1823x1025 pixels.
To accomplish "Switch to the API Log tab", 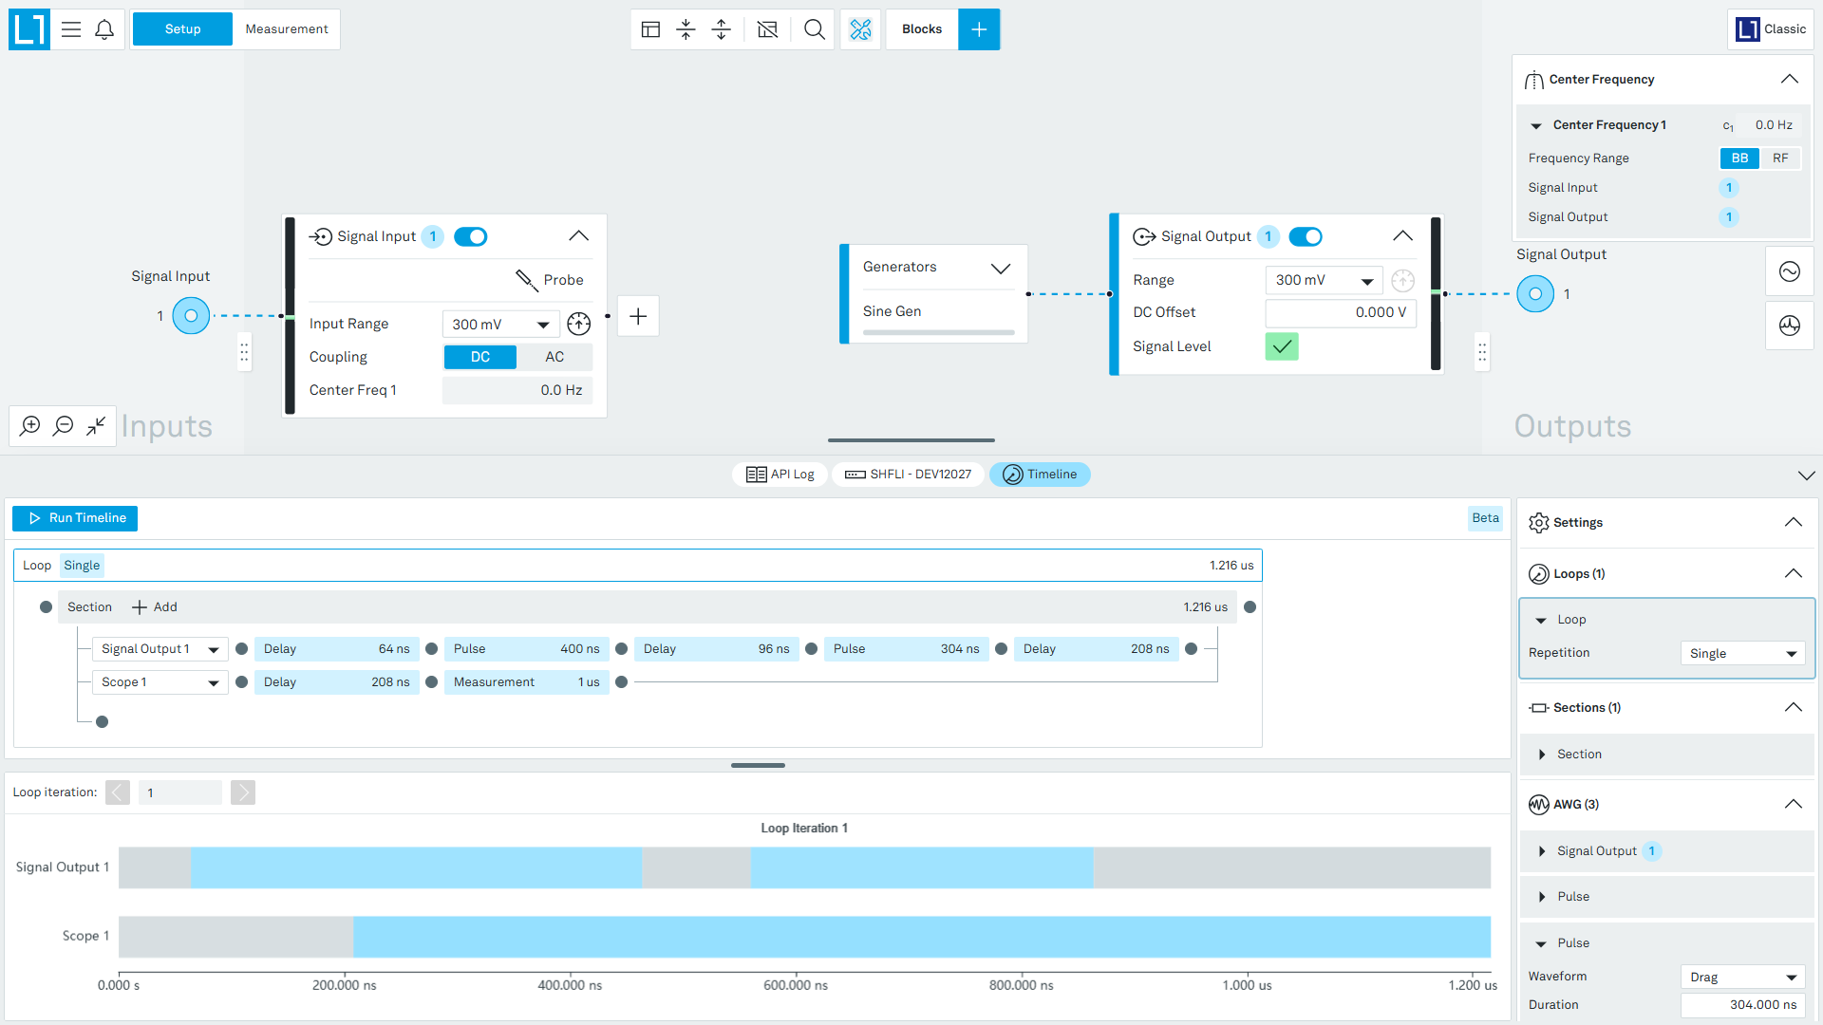I will coord(780,475).
